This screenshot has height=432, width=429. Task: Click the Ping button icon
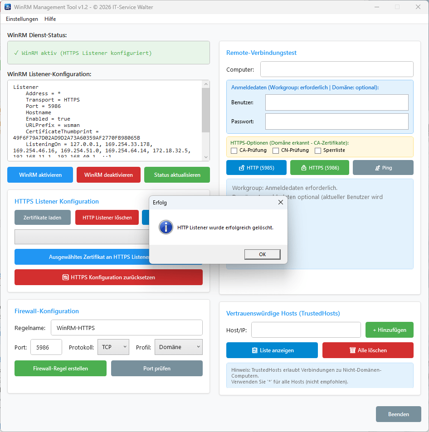pos(377,168)
